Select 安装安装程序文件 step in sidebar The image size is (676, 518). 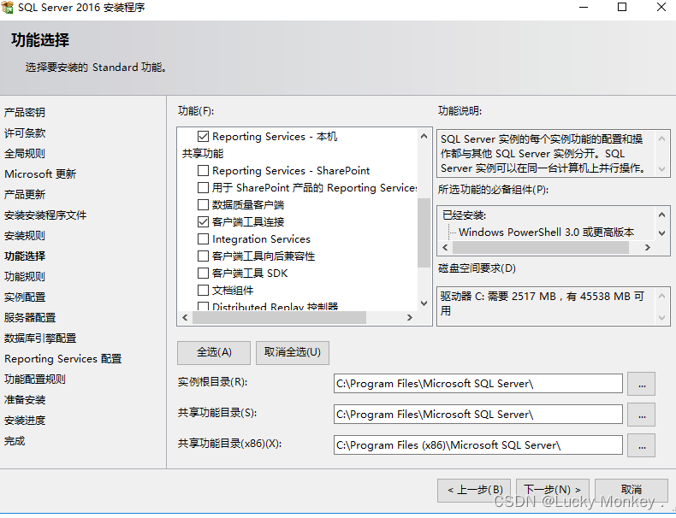pyautogui.click(x=45, y=215)
